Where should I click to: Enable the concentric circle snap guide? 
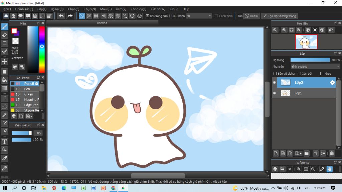(118, 16)
